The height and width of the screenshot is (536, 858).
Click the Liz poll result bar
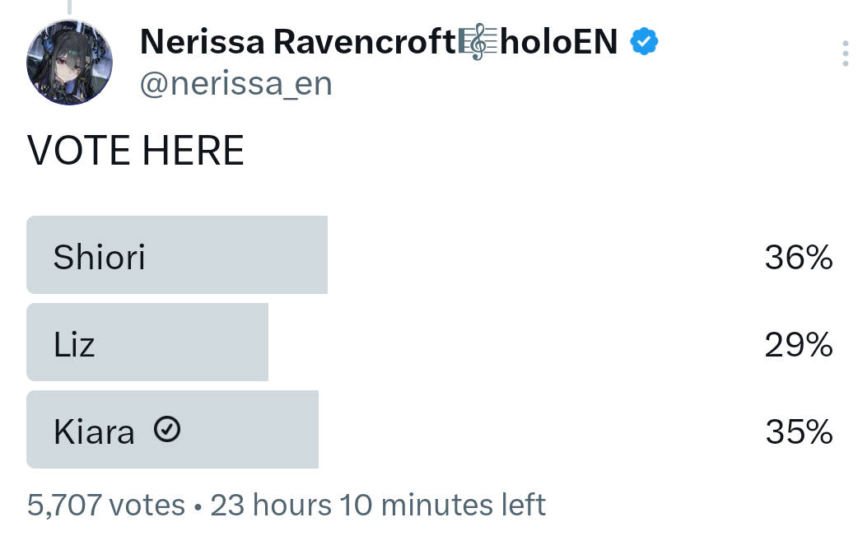[x=147, y=343]
